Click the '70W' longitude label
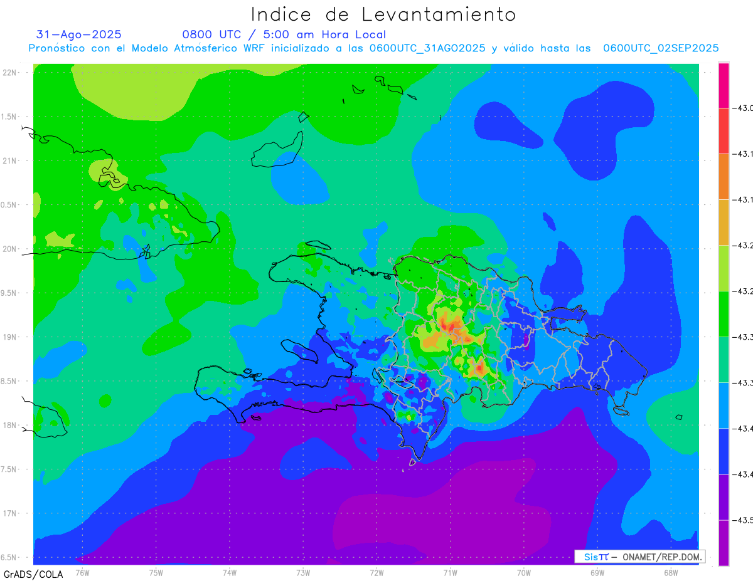 (x=524, y=572)
